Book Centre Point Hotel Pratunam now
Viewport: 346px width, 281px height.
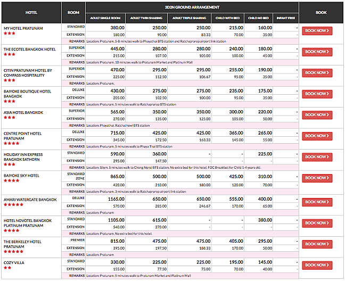pos(317,136)
